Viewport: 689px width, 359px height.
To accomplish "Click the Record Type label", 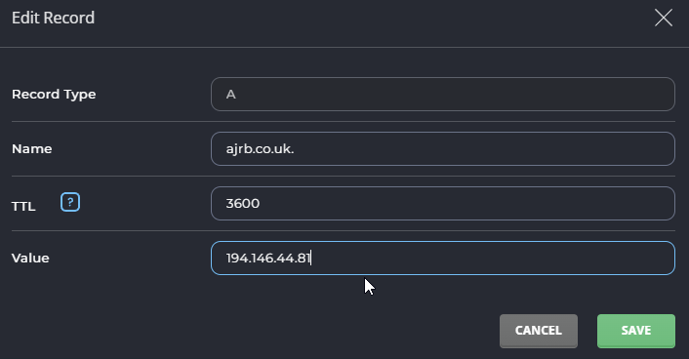I will click(x=54, y=95).
